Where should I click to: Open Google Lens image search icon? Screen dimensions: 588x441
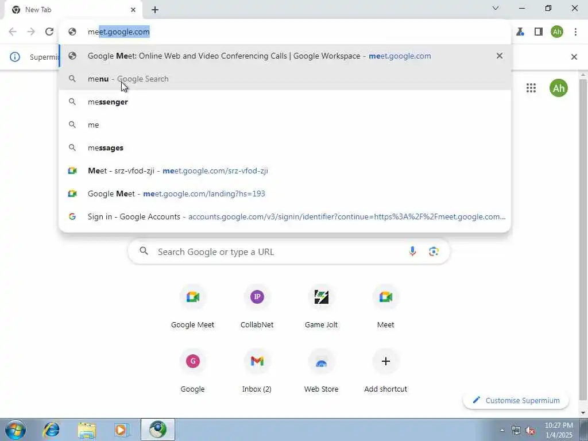click(434, 252)
